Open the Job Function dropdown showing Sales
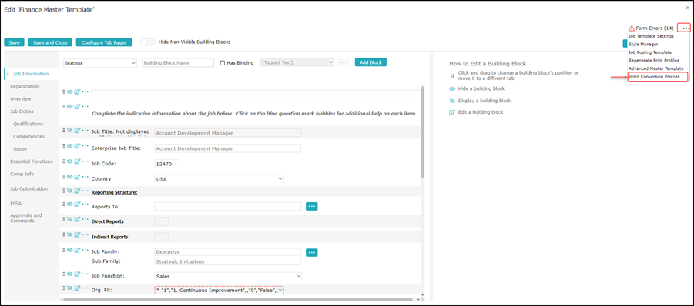Image resolution: width=694 pixels, height=306 pixels. (228, 276)
